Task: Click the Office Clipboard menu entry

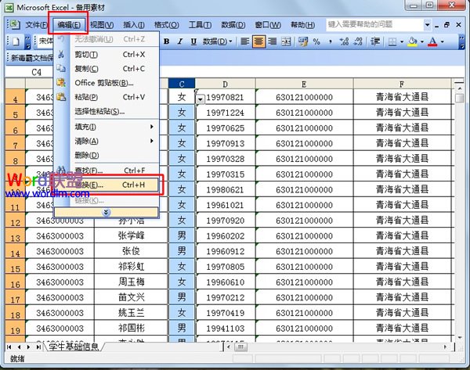Action: pos(103,83)
